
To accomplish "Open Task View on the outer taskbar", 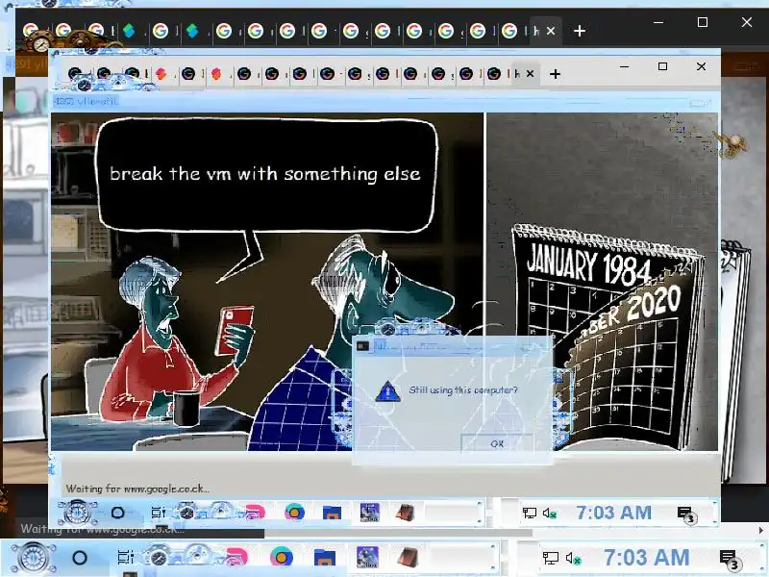I will (x=126, y=558).
